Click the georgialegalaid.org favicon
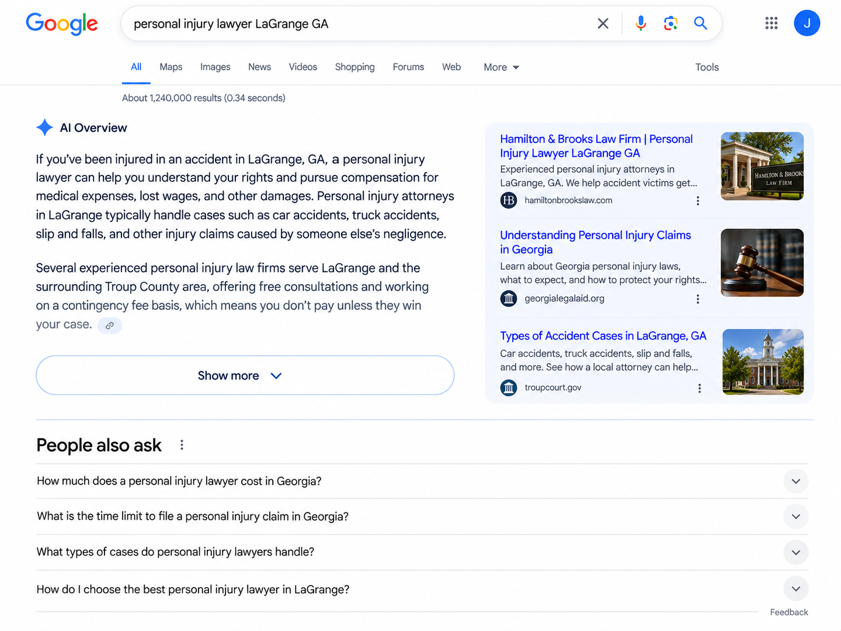 (508, 299)
